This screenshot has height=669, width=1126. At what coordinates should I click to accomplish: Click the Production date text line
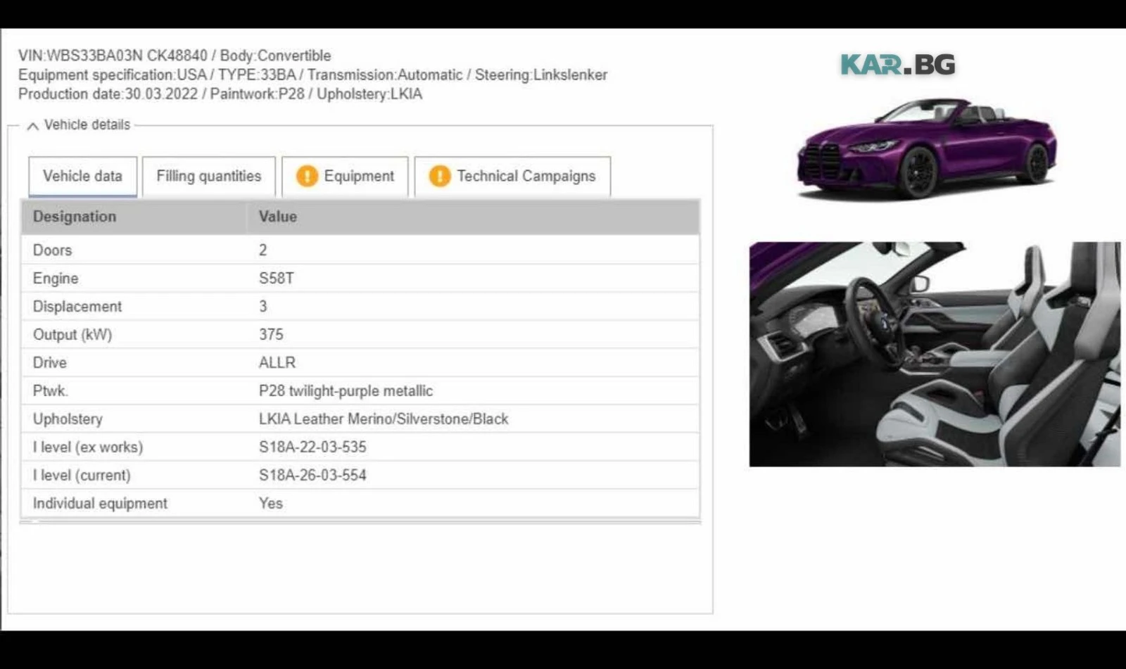coord(220,94)
